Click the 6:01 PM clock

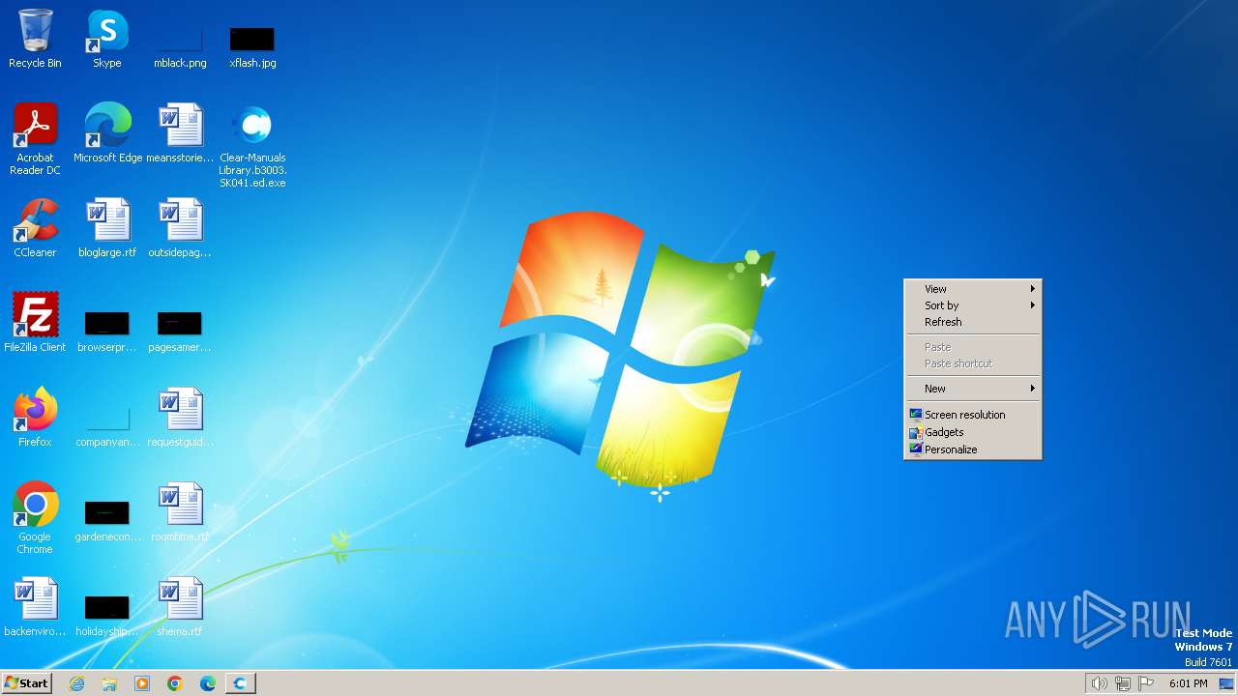pyautogui.click(x=1189, y=683)
